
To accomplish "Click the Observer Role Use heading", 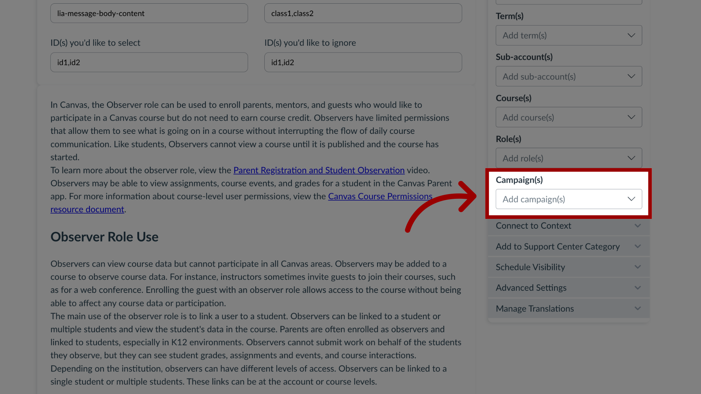I will pos(104,236).
